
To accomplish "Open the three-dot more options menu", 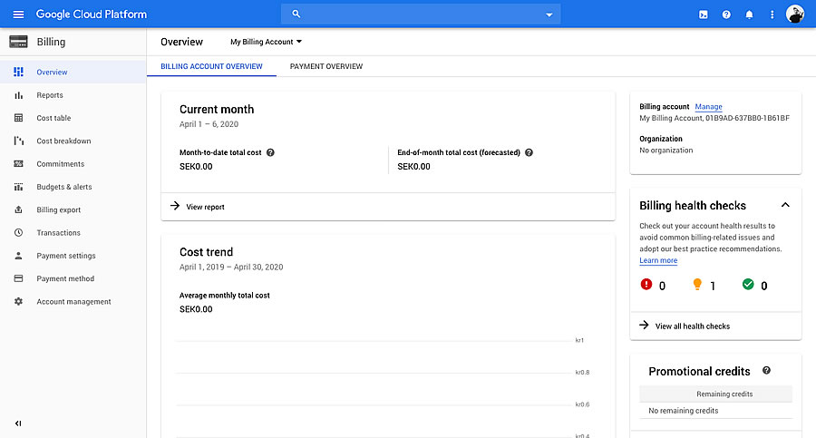I will [x=772, y=15].
